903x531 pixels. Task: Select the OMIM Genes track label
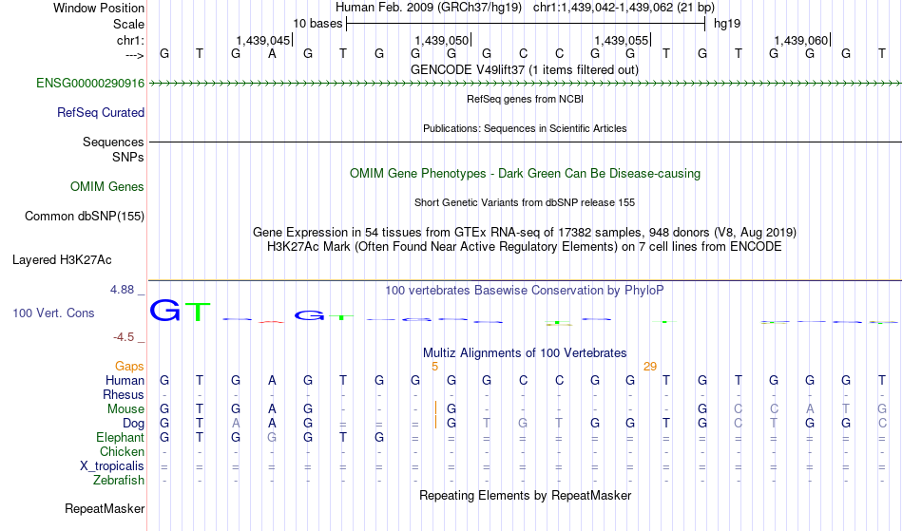pos(107,186)
